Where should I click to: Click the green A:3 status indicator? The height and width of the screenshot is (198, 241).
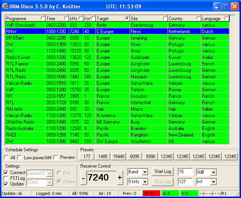click(170, 193)
